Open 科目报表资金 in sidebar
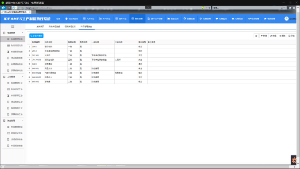The width and height of the screenshot is (300, 169). click(x=13, y=146)
